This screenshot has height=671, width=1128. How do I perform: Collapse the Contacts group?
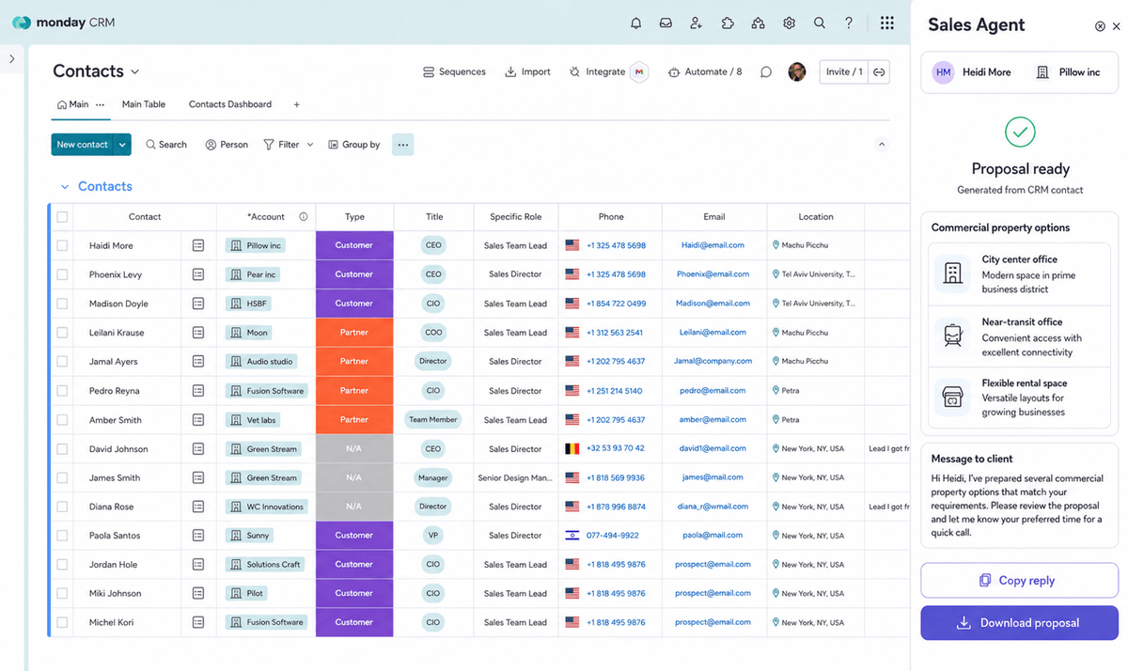coord(65,186)
